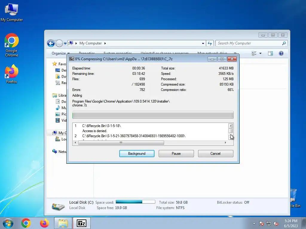Open network tray icon

point(269,223)
